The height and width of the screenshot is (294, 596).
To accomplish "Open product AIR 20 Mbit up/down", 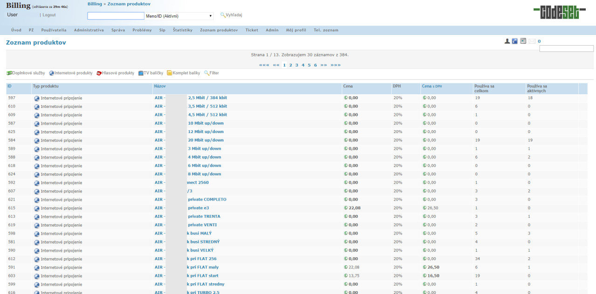I will pos(205,140).
